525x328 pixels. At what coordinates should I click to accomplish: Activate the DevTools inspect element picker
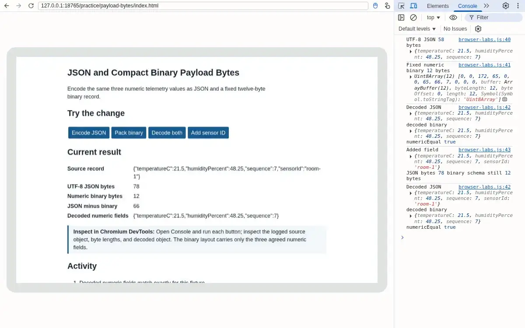click(401, 6)
